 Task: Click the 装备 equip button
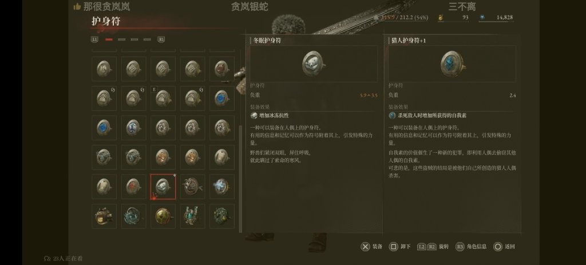coord(371,247)
